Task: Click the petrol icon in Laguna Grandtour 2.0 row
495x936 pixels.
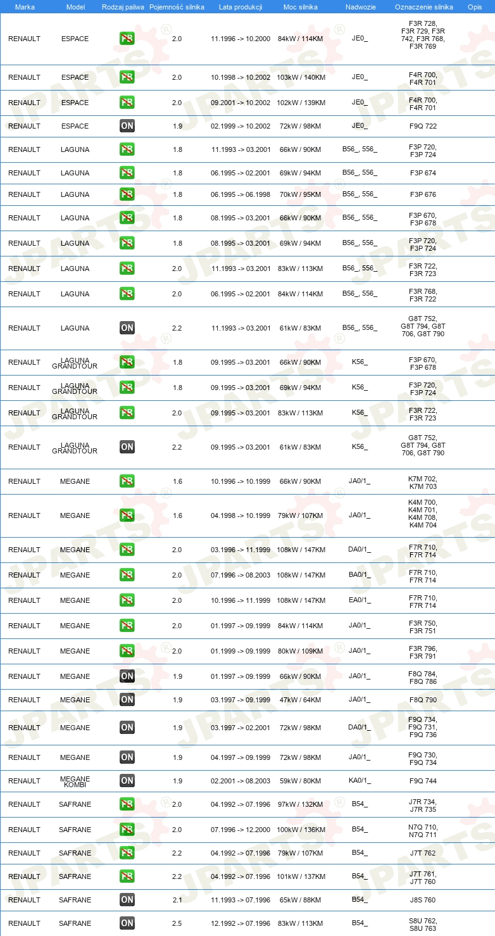Action: [x=127, y=413]
